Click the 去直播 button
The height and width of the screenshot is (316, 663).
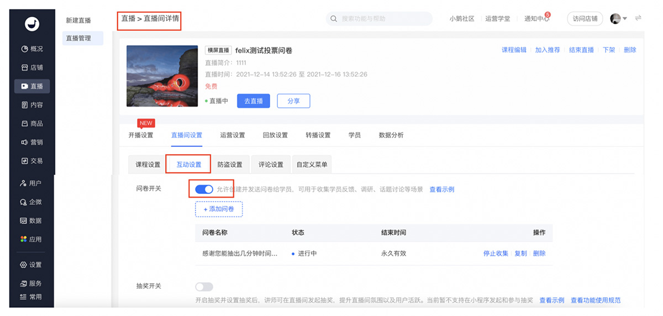click(253, 101)
